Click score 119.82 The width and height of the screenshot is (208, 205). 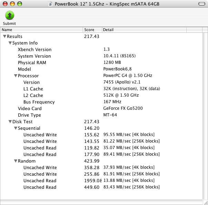(x=92, y=148)
